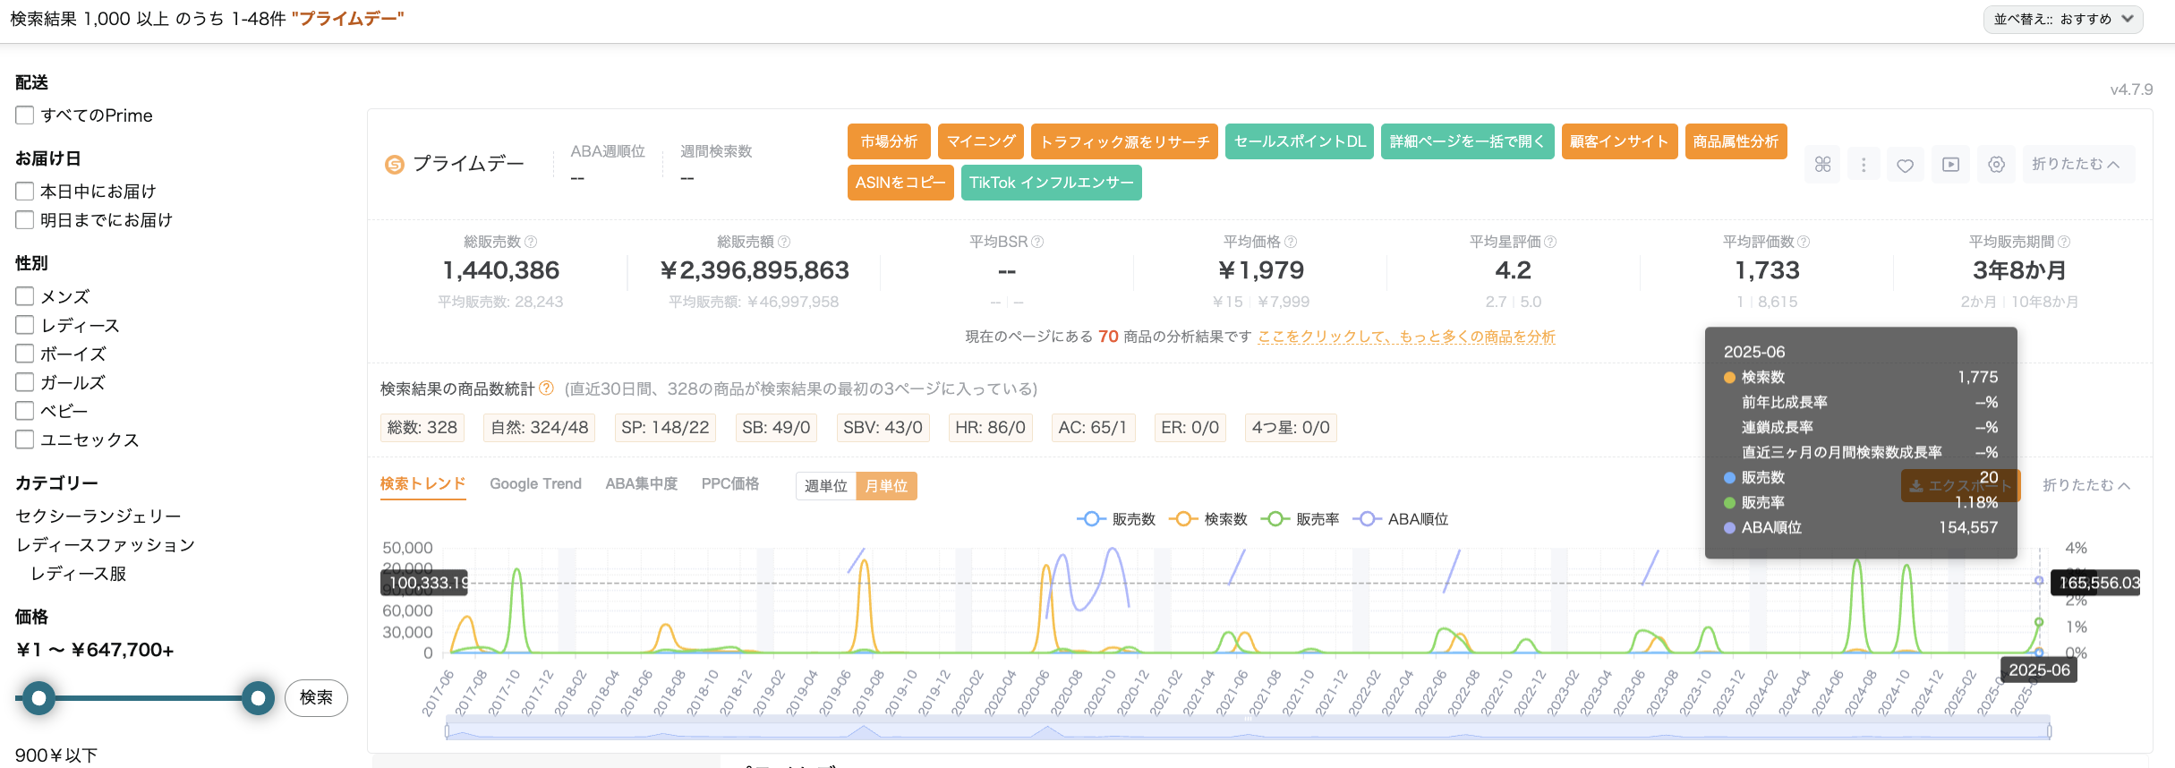Screen dimensions: 2175x768
Task: Click the 2025-06 timeline marker on chart
Action: pos(2039,670)
